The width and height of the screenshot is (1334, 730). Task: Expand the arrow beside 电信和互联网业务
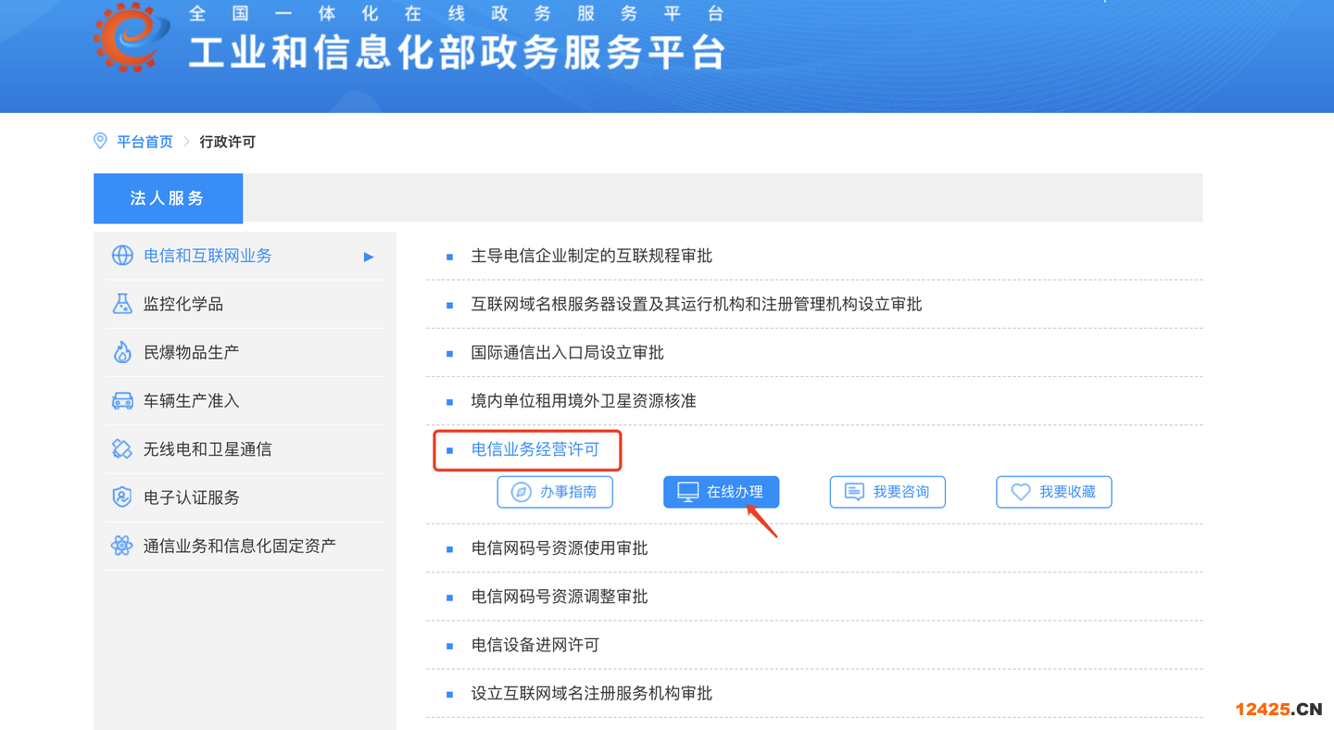pos(369,257)
